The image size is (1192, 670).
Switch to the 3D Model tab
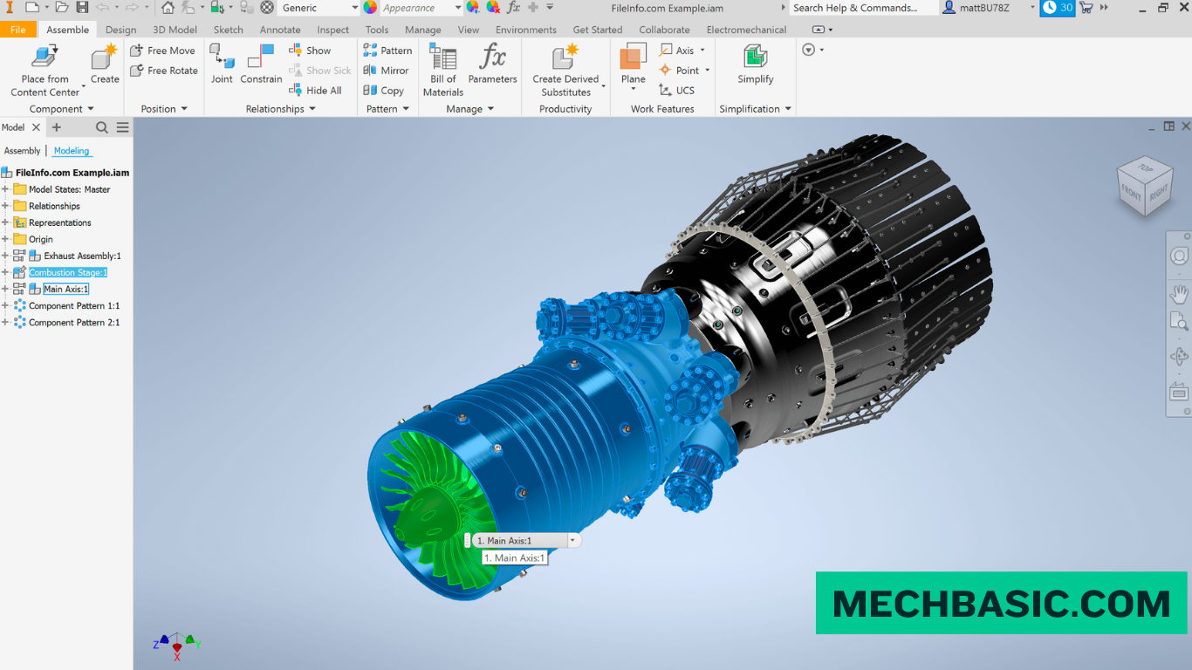(175, 30)
